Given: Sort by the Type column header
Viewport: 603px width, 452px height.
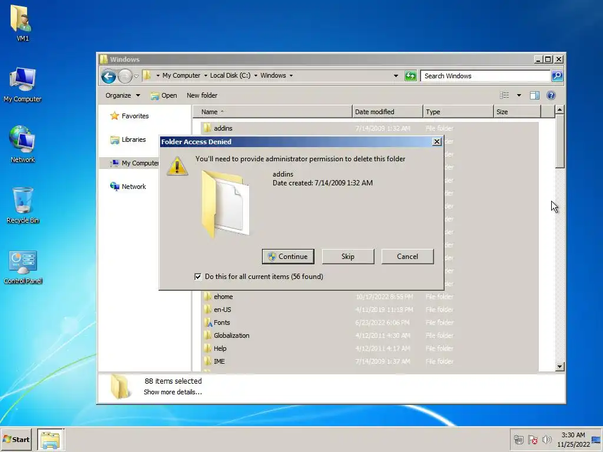Looking at the screenshot, I should coord(458,112).
